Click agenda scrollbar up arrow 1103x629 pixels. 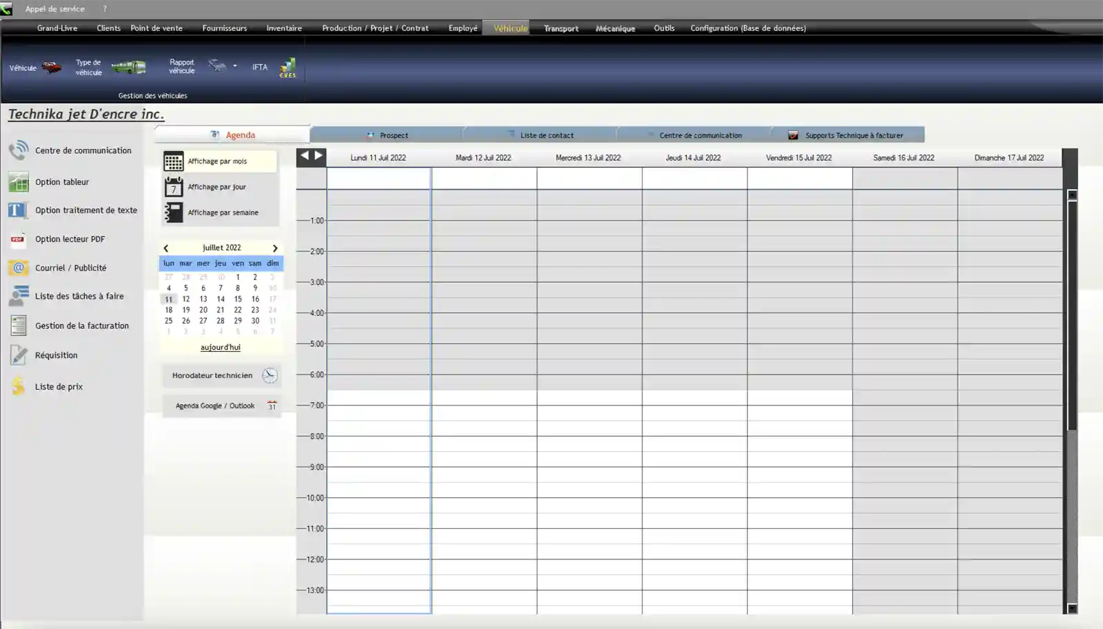point(1072,195)
